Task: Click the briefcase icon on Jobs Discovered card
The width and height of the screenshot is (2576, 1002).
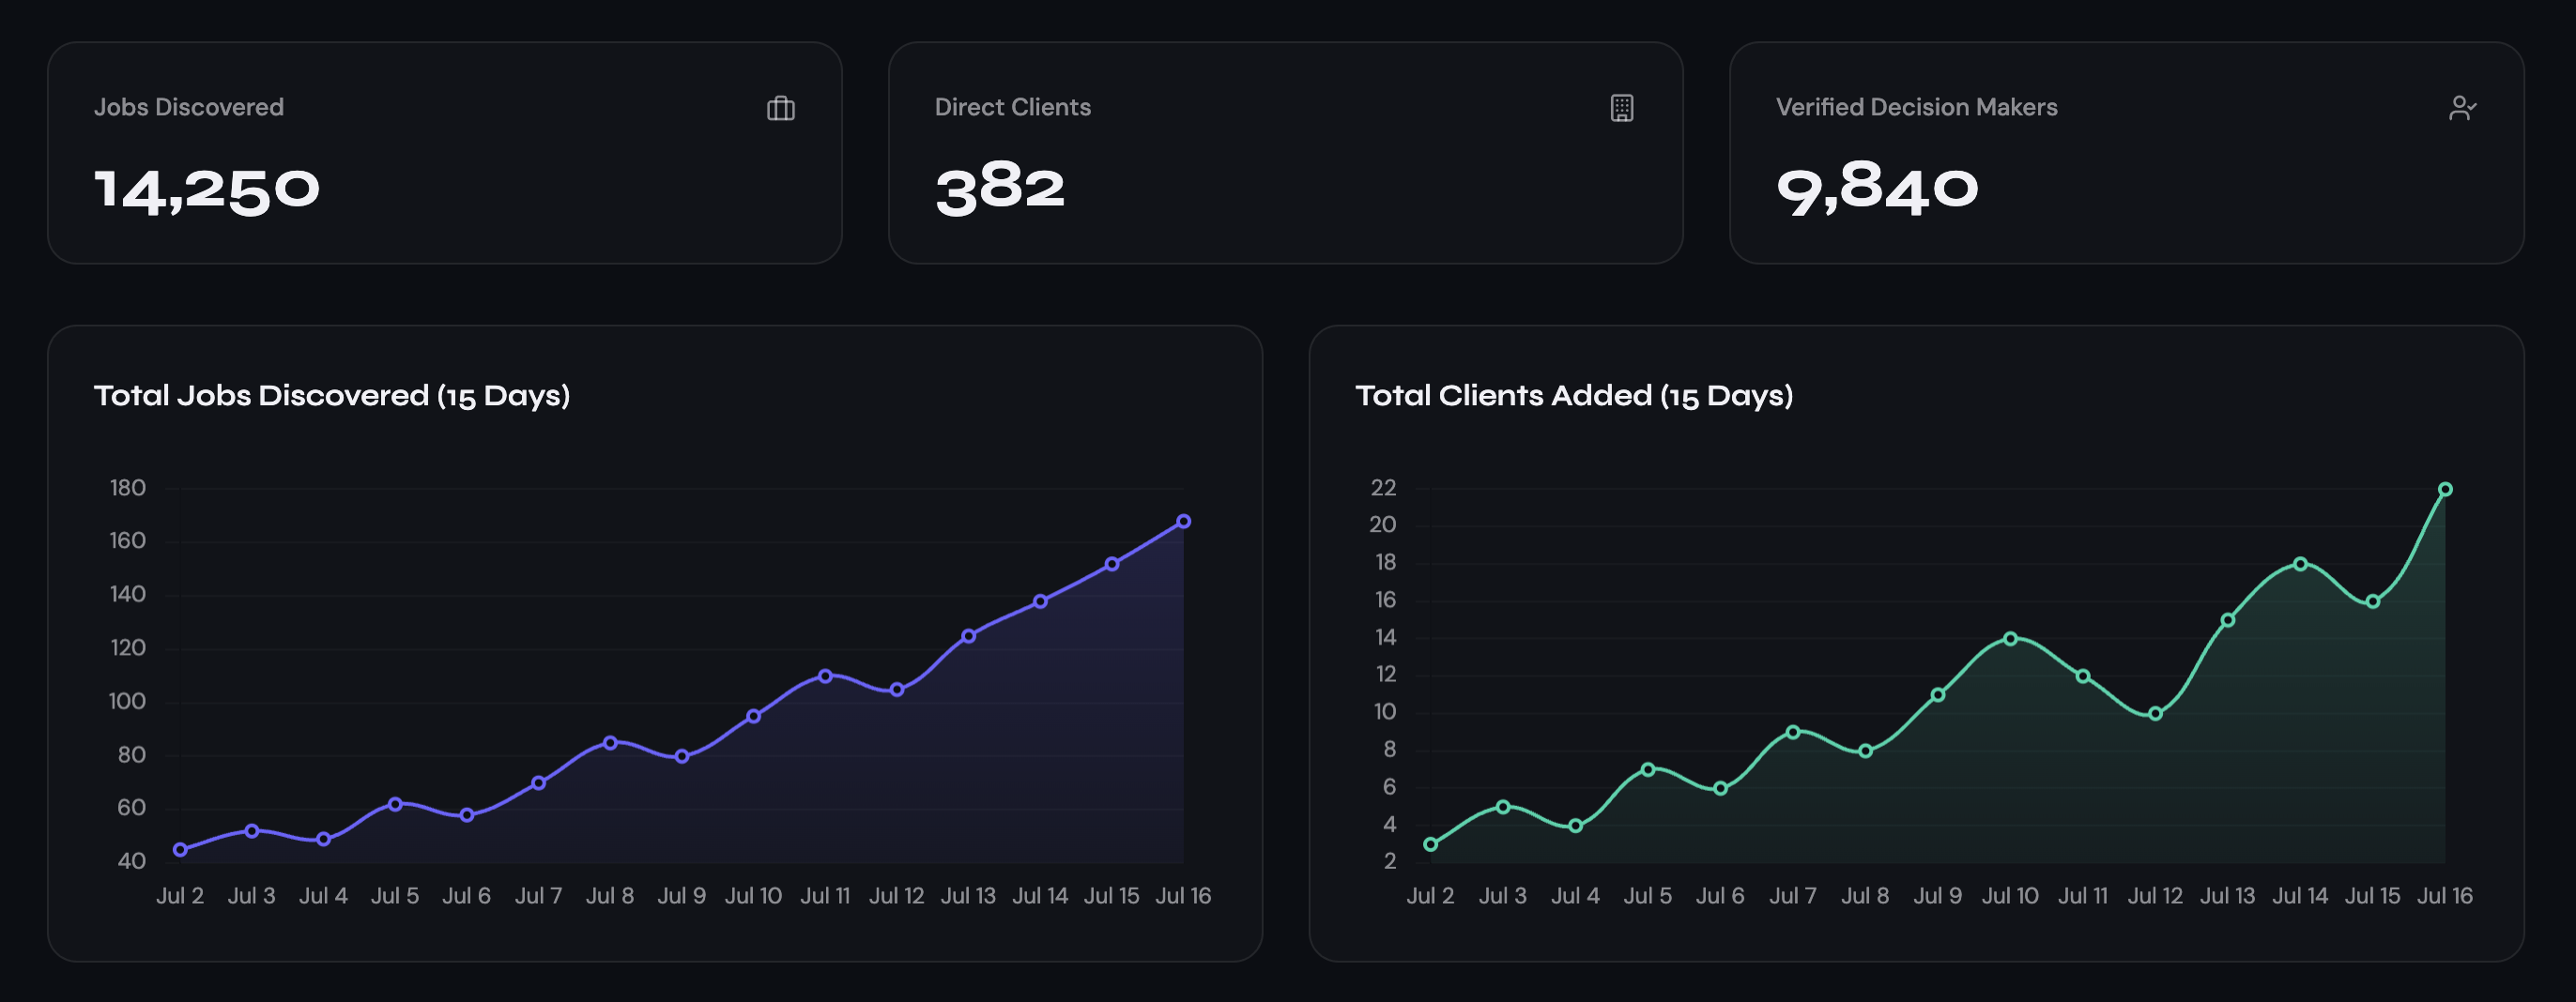Action: (781, 108)
